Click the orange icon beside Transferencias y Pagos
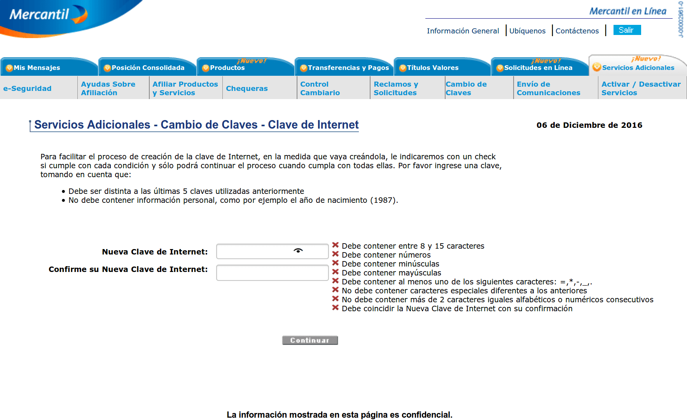Viewport: 687px width, 420px height. click(x=304, y=68)
